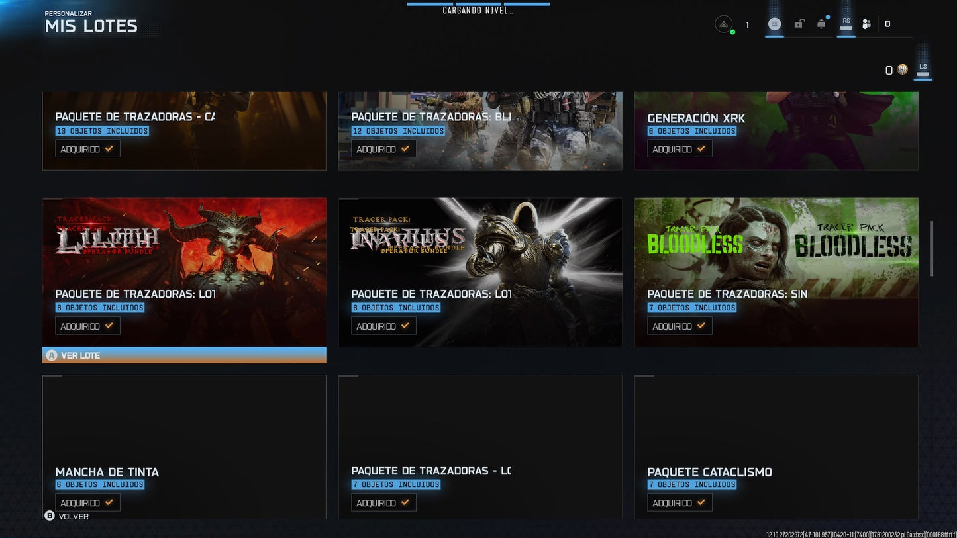The width and height of the screenshot is (957, 538).
Task: Click Adquirido on the Bloodless bundle
Action: pos(680,326)
